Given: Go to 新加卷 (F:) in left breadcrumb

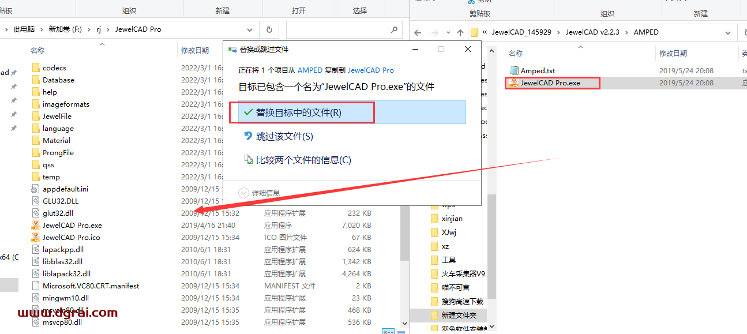Looking at the screenshot, I should click(x=66, y=29).
